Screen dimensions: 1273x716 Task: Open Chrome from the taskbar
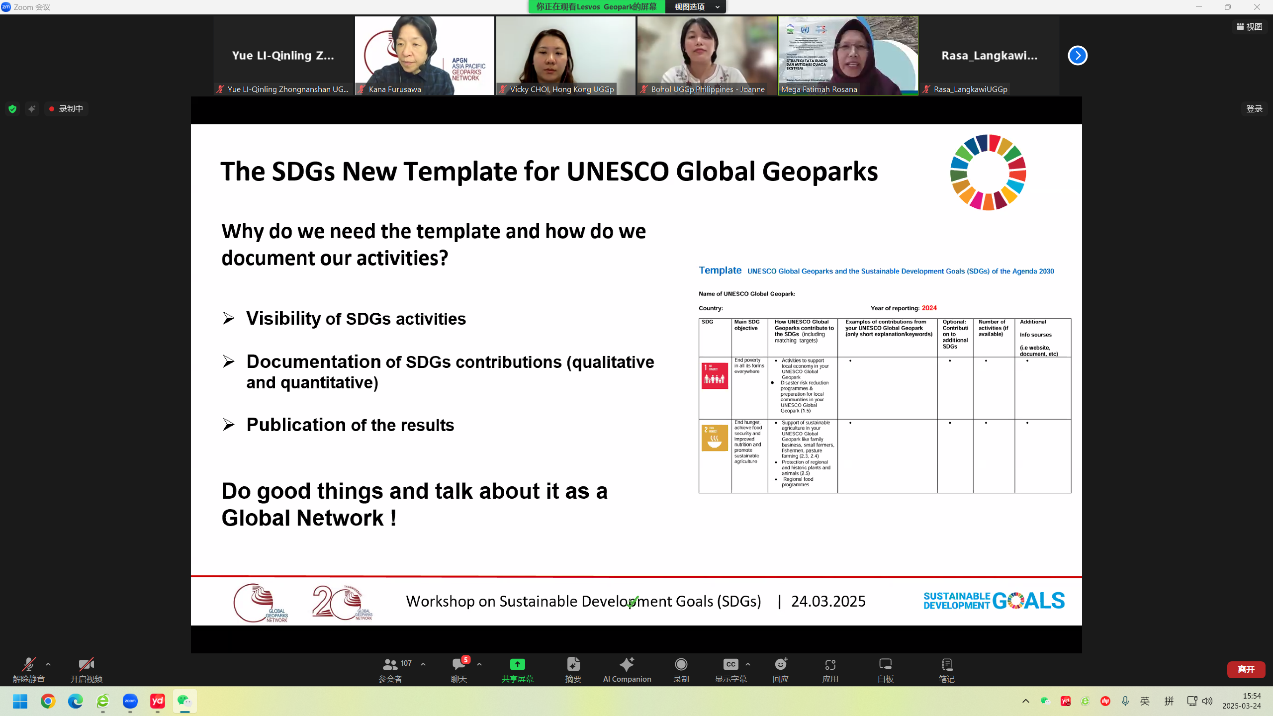[48, 701]
